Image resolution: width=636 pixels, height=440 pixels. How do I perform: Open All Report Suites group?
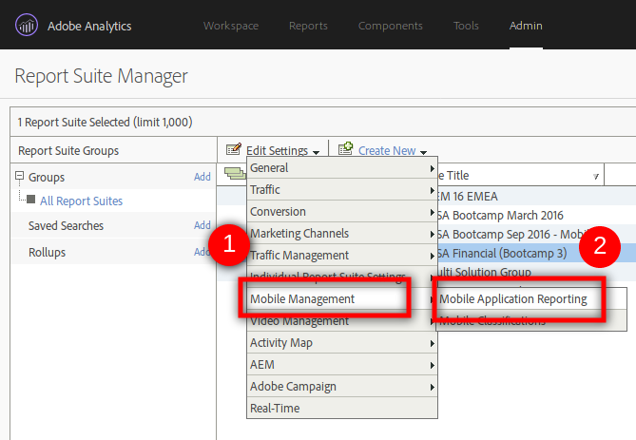pos(81,201)
